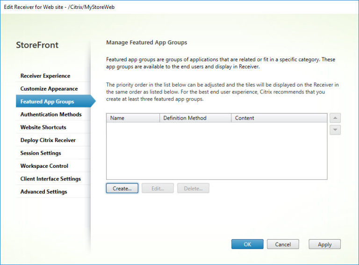Go to Authentication Methods page
The image size is (359, 265).
pyautogui.click(x=51, y=114)
